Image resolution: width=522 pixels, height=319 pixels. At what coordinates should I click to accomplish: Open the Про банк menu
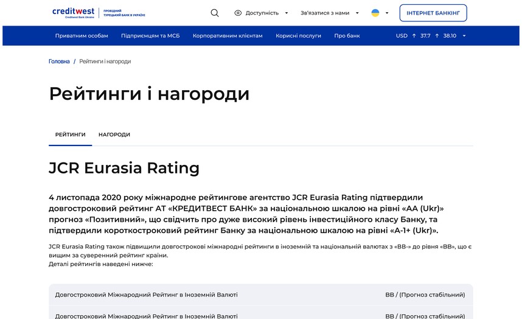click(x=347, y=36)
